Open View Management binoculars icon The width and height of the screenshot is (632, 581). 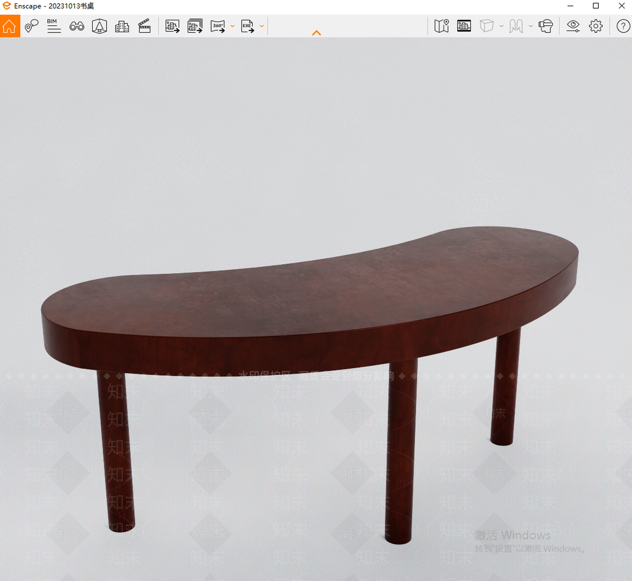(x=77, y=26)
